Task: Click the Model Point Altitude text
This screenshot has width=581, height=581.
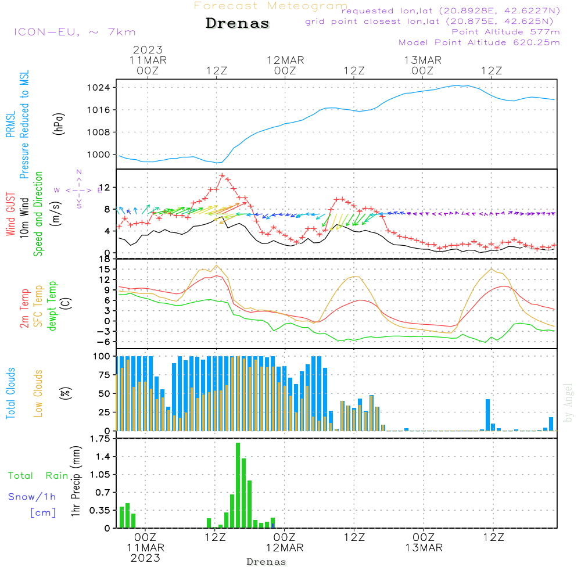Action: (x=479, y=42)
